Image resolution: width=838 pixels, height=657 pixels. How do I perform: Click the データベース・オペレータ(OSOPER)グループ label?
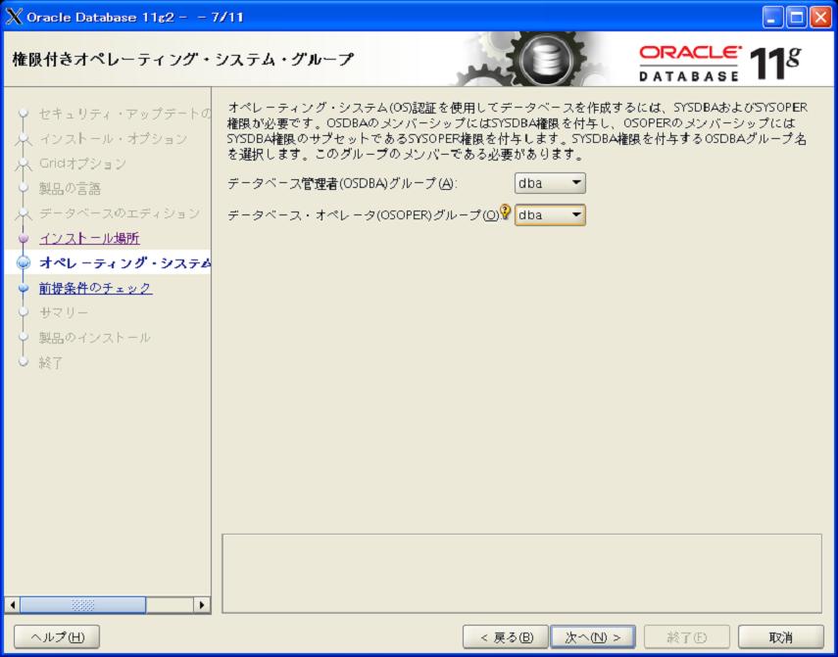364,215
